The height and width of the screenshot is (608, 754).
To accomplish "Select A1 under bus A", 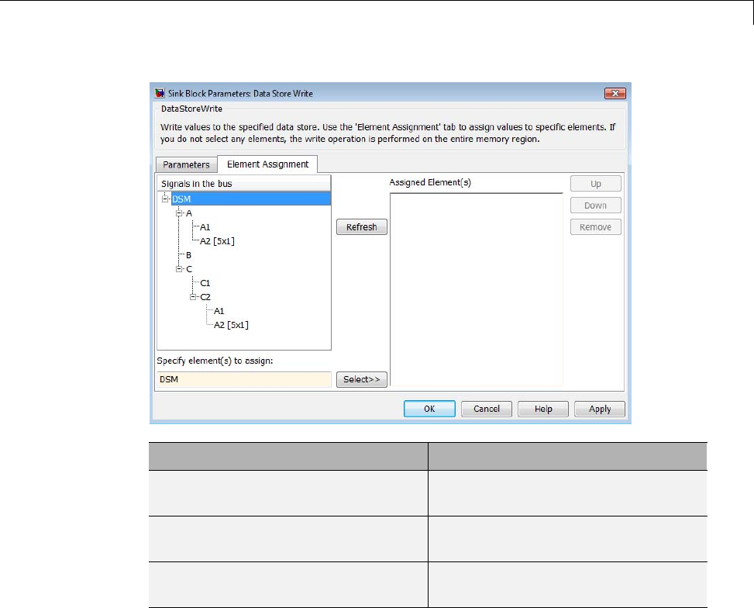I will pyautogui.click(x=205, y=227).
